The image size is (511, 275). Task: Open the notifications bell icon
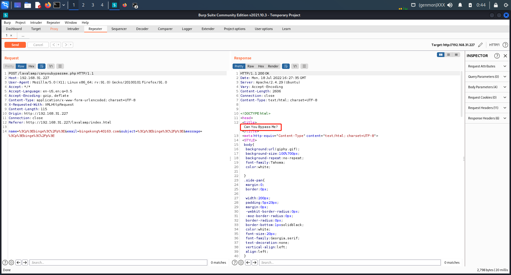460,5
